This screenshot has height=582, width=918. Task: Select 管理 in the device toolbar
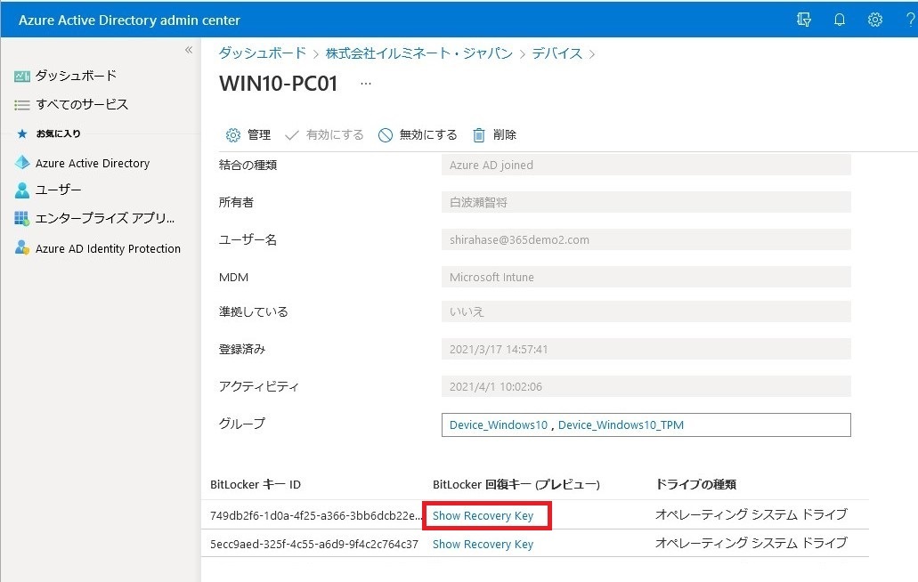(259, 135)
